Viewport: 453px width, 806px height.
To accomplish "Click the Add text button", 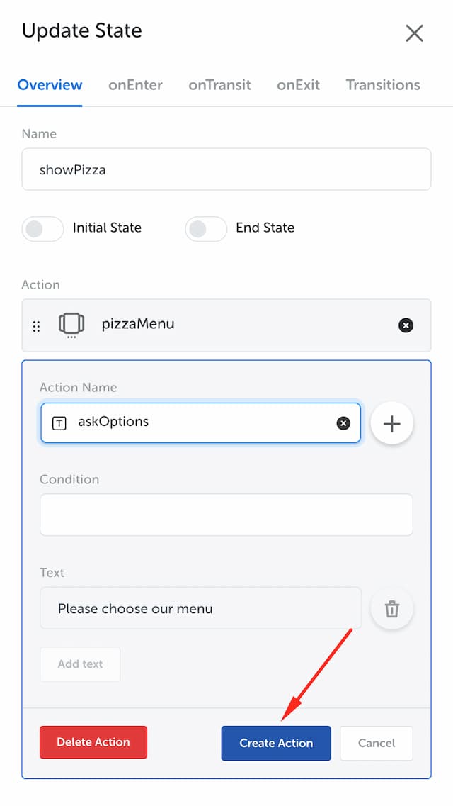I will [x=80, y=664].
